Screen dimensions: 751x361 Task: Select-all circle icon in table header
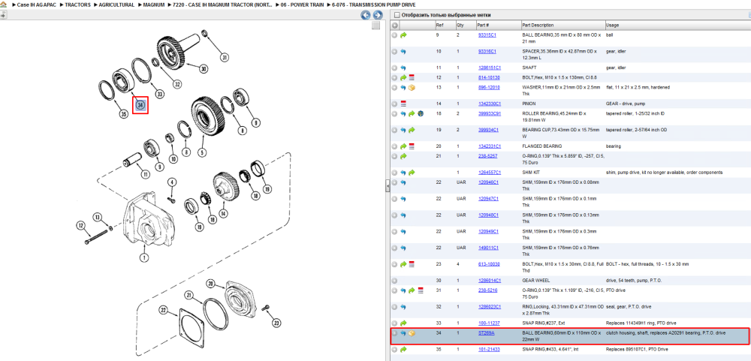tap(395, 26)
